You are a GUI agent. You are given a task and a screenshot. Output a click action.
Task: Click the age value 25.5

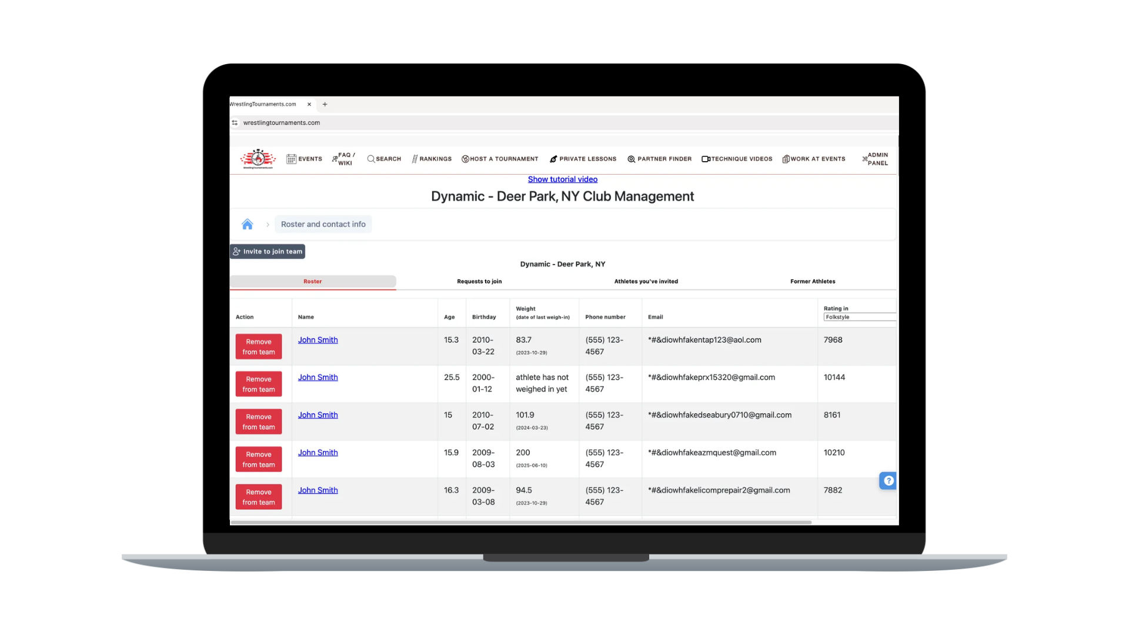click(x=452, y=377)
